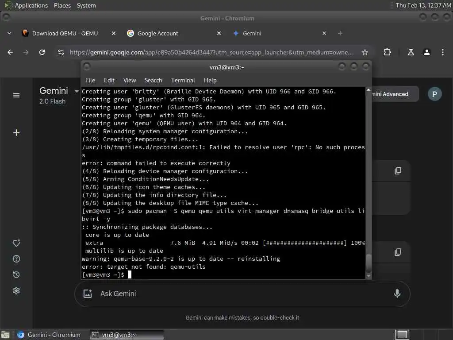
Task: Bookmark this page with the star
Action: 365,52
